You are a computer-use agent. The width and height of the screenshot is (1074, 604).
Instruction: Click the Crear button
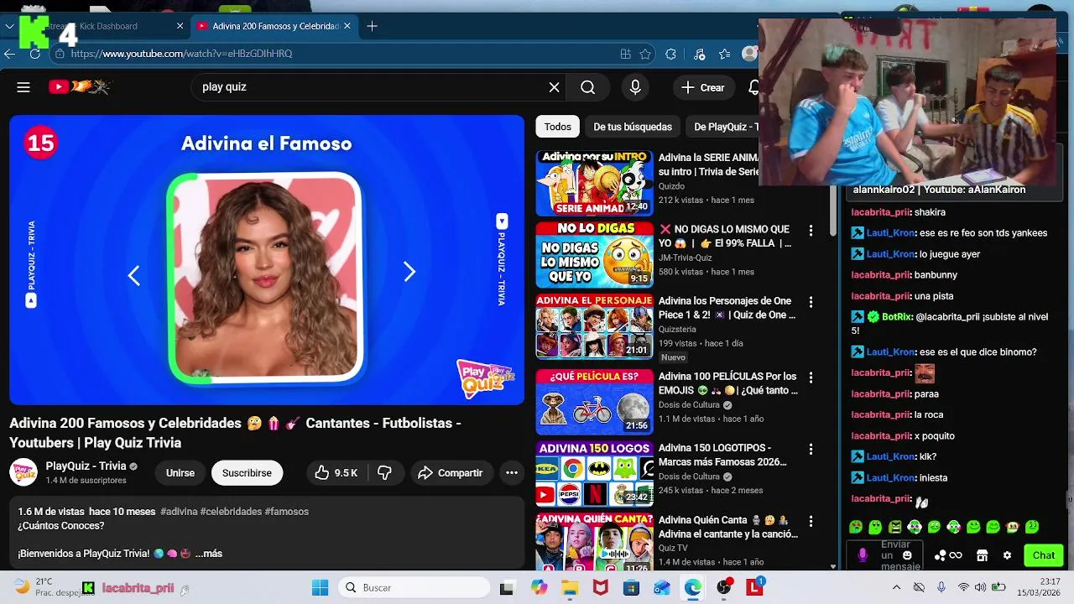(x=703, y=87)
